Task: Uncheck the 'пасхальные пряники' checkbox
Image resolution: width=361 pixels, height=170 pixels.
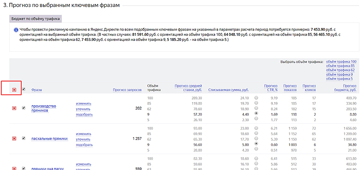Action: [24, 138]
